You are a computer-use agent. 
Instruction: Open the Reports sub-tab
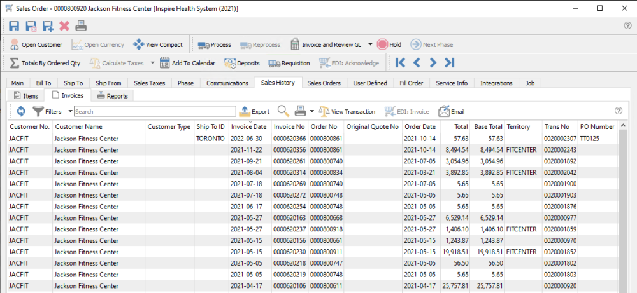point(112,96)
